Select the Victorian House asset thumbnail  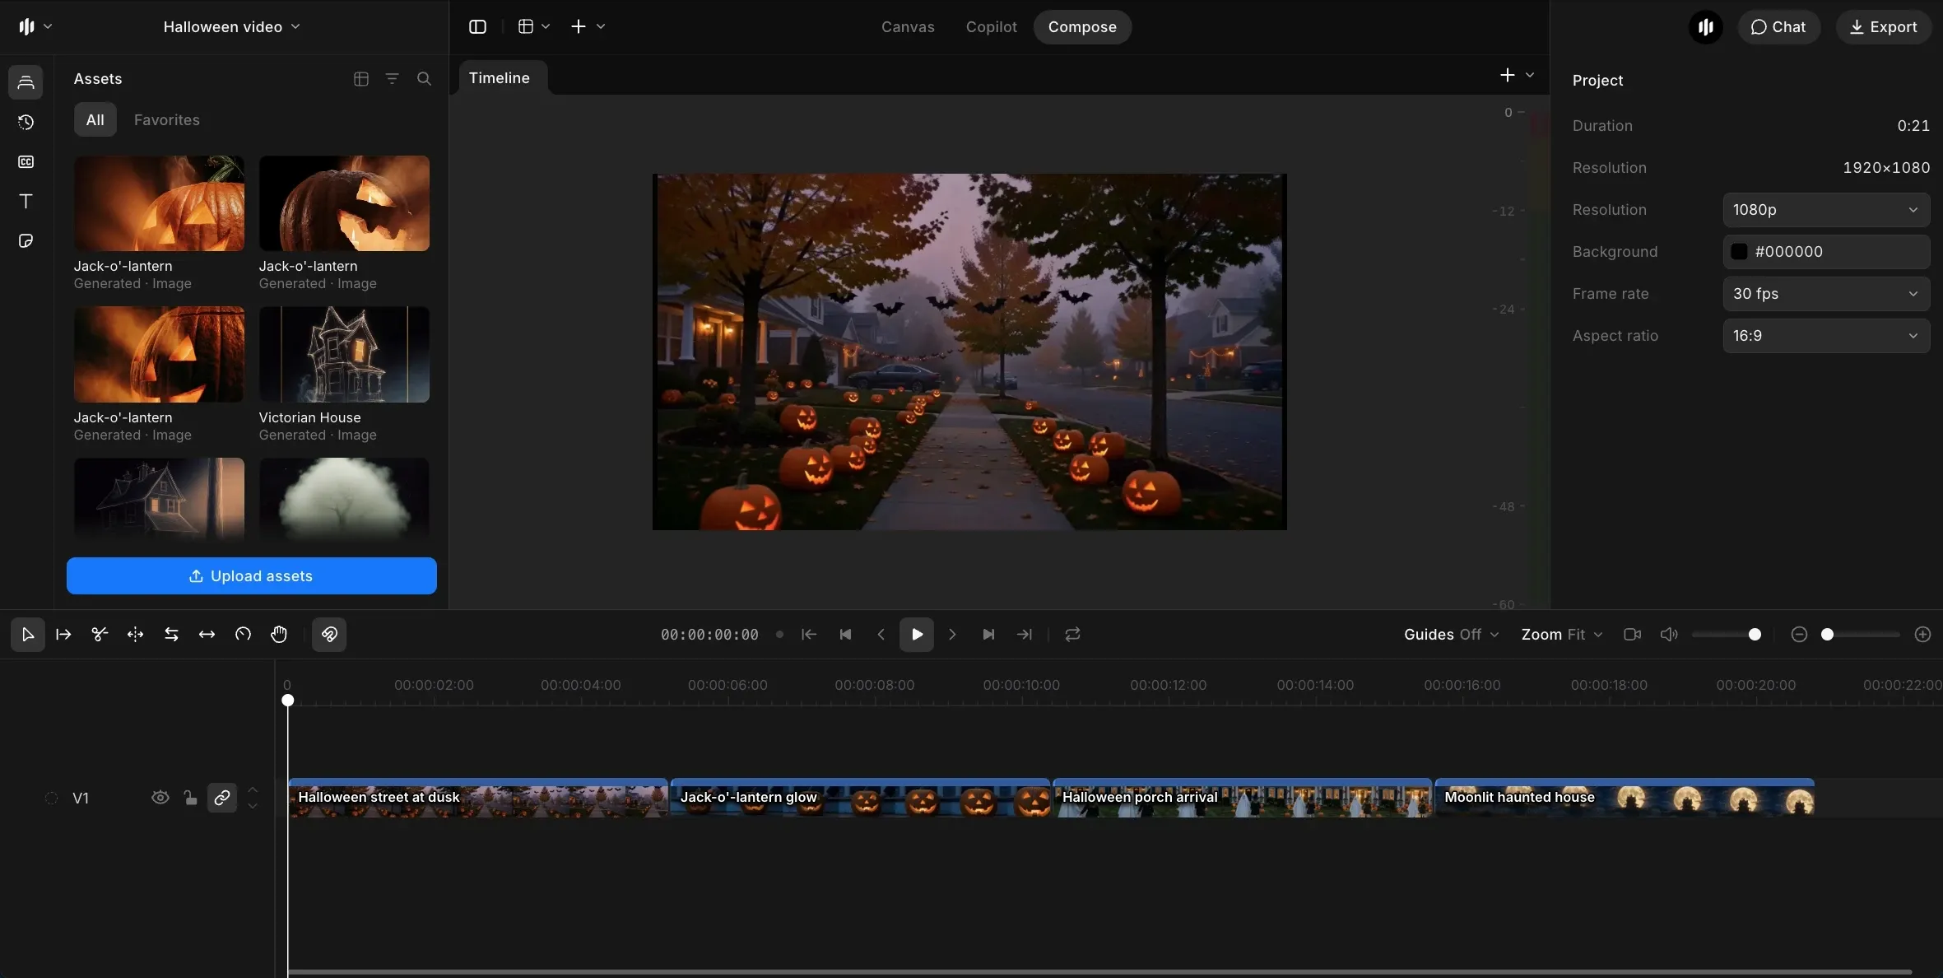point(344,355)
